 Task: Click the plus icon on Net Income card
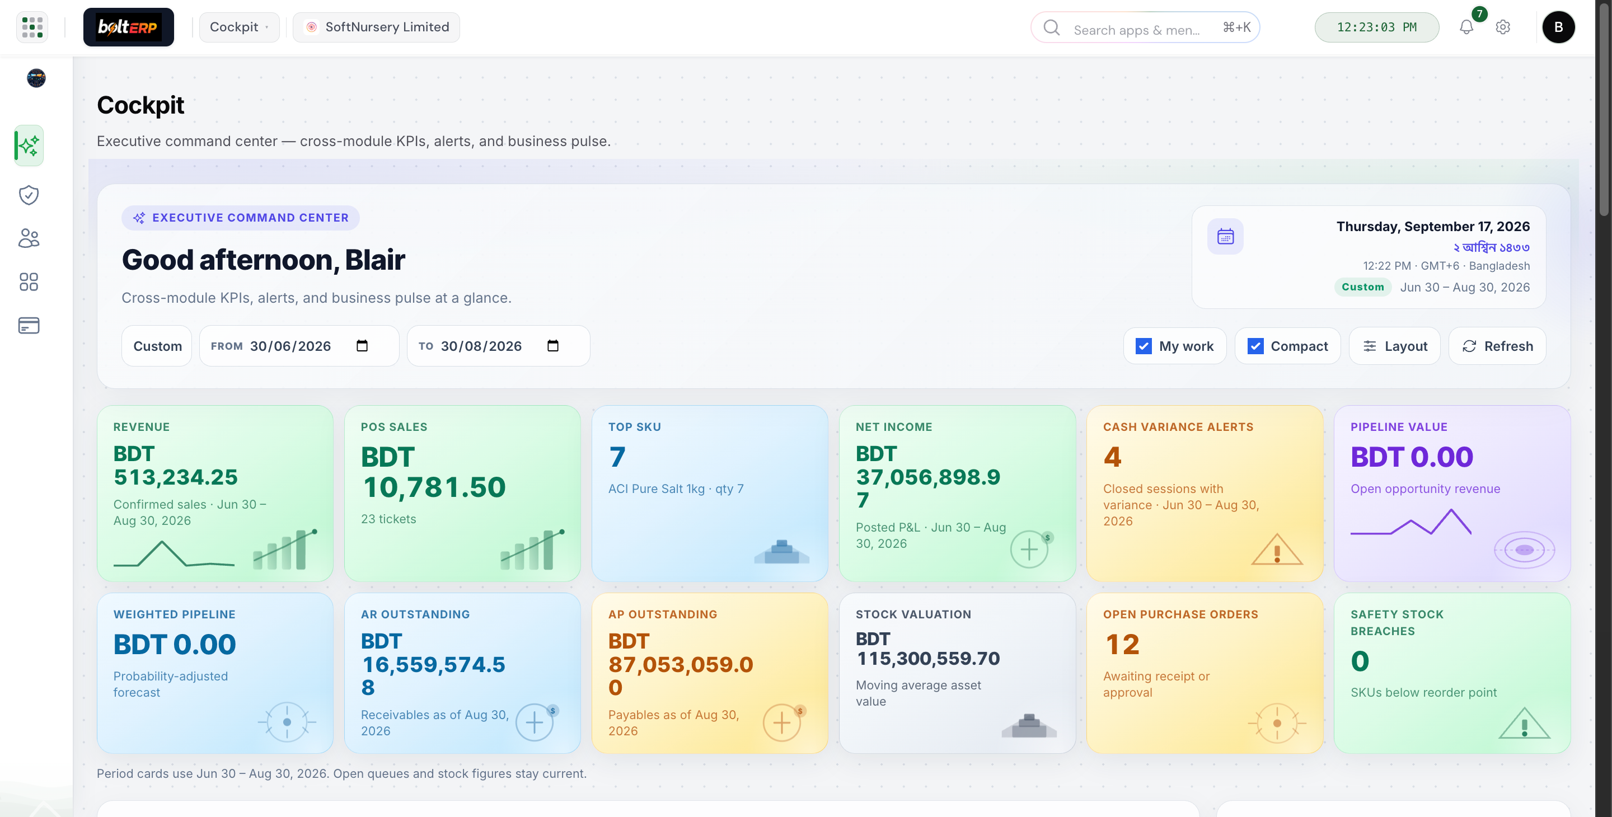pyautogui.click(x=1030, y=550)
